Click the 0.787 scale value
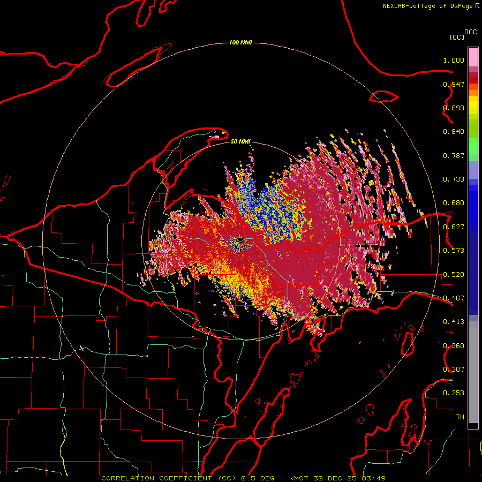The height and width of the screenshot is (482, 482). pyautogui.click(x=454, y=155)
